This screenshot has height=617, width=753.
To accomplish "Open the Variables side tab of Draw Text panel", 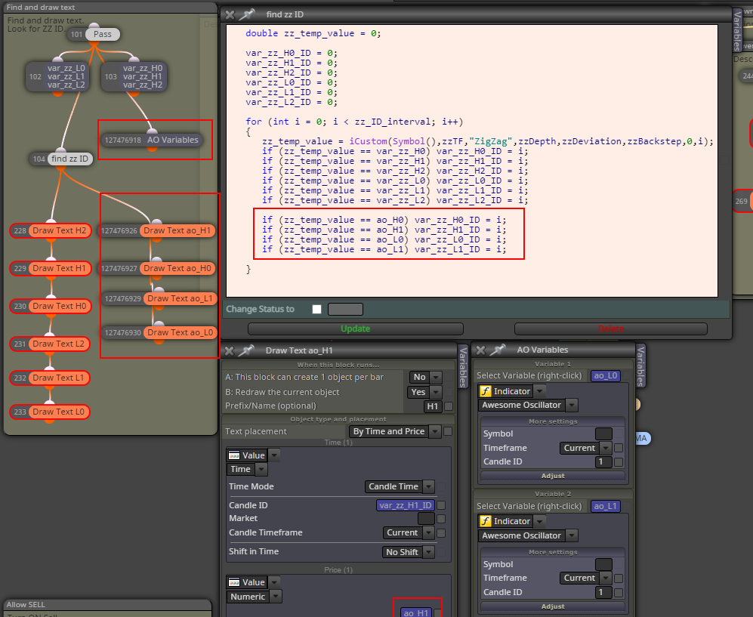I will click(463, 367).
